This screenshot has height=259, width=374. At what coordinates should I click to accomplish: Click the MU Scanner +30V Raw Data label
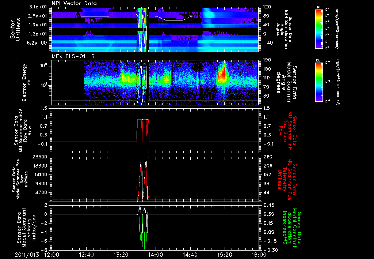click(23, 131)
